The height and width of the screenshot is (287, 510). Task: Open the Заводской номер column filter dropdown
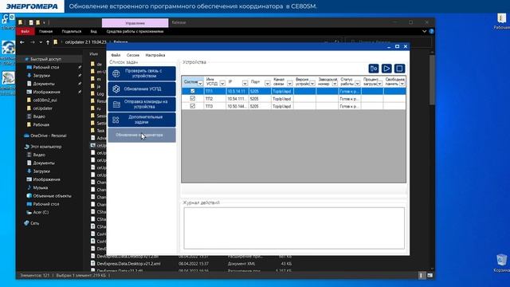tap(335, 84)
